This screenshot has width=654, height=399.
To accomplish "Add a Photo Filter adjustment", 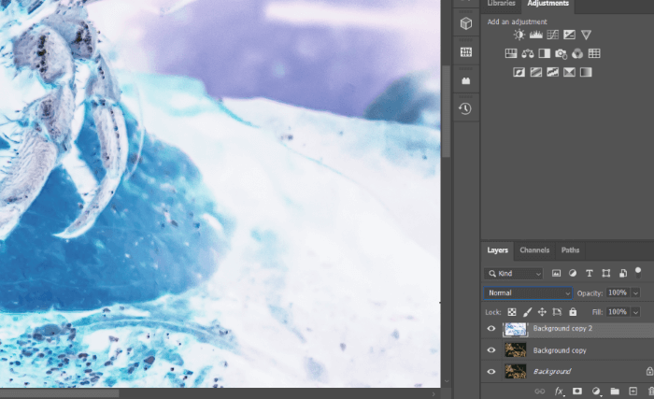I will (x=561, y=53).
